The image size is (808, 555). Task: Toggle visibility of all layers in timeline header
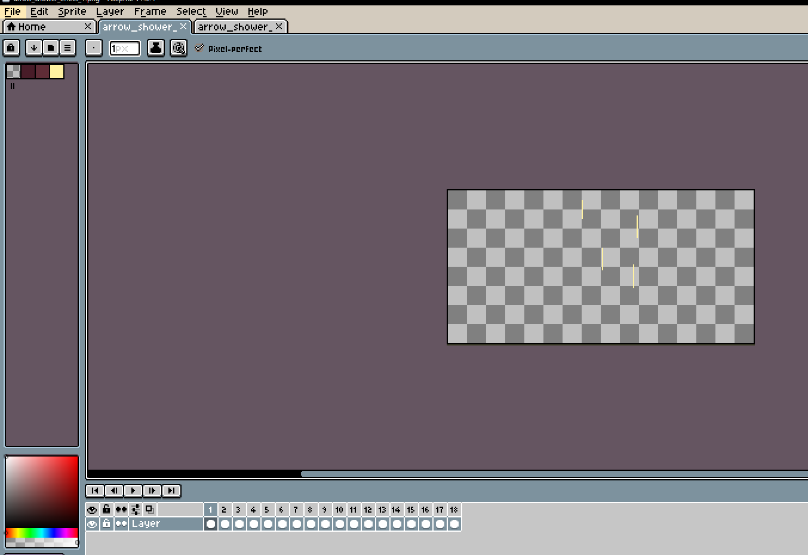pos(92,510)
